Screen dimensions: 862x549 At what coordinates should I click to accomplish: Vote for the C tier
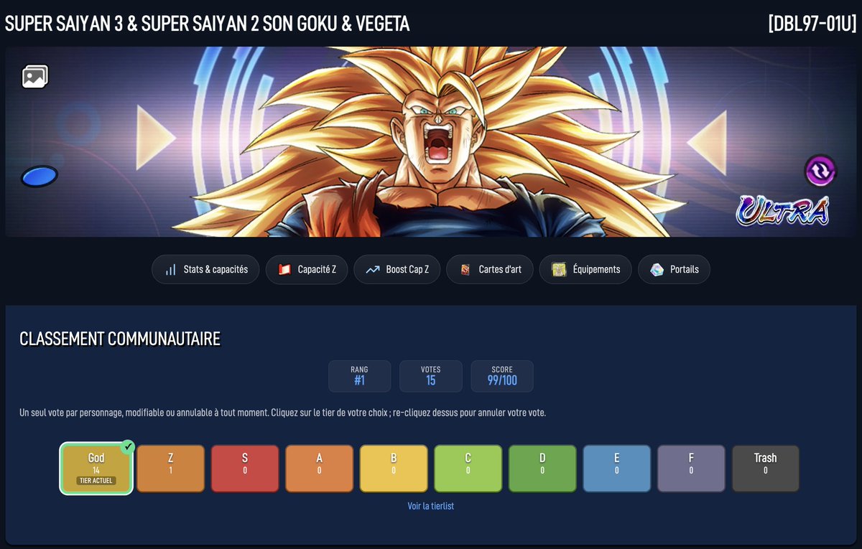tap(468, 469)
